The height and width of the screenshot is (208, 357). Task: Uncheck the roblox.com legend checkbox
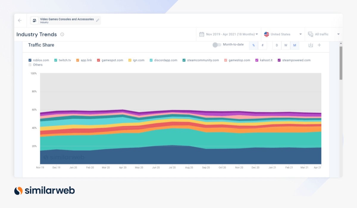(30, 60)
